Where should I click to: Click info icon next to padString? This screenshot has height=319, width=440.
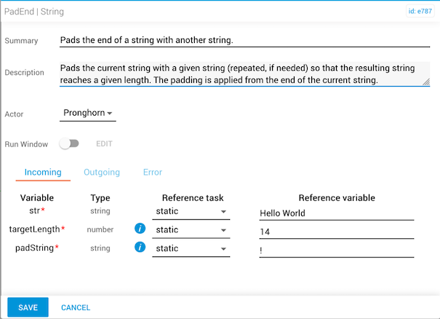click(x=141, y=248)
